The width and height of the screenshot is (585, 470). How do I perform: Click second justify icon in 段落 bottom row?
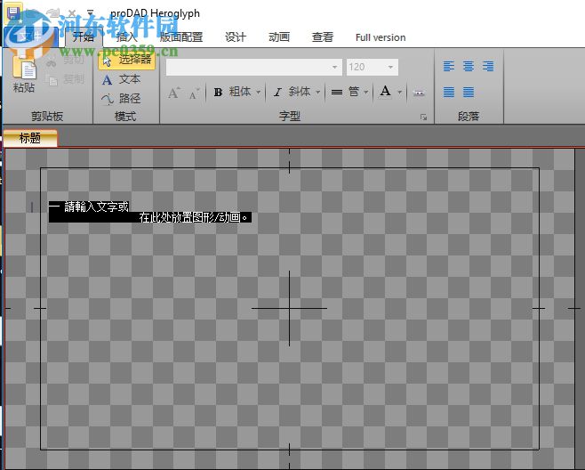tap(469, 92)
